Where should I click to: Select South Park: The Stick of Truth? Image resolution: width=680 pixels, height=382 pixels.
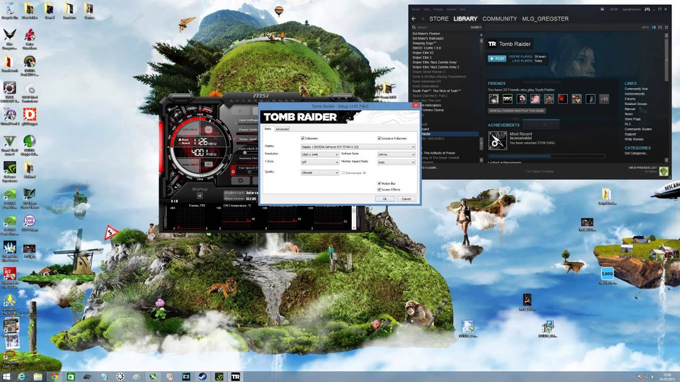point(437,91)
